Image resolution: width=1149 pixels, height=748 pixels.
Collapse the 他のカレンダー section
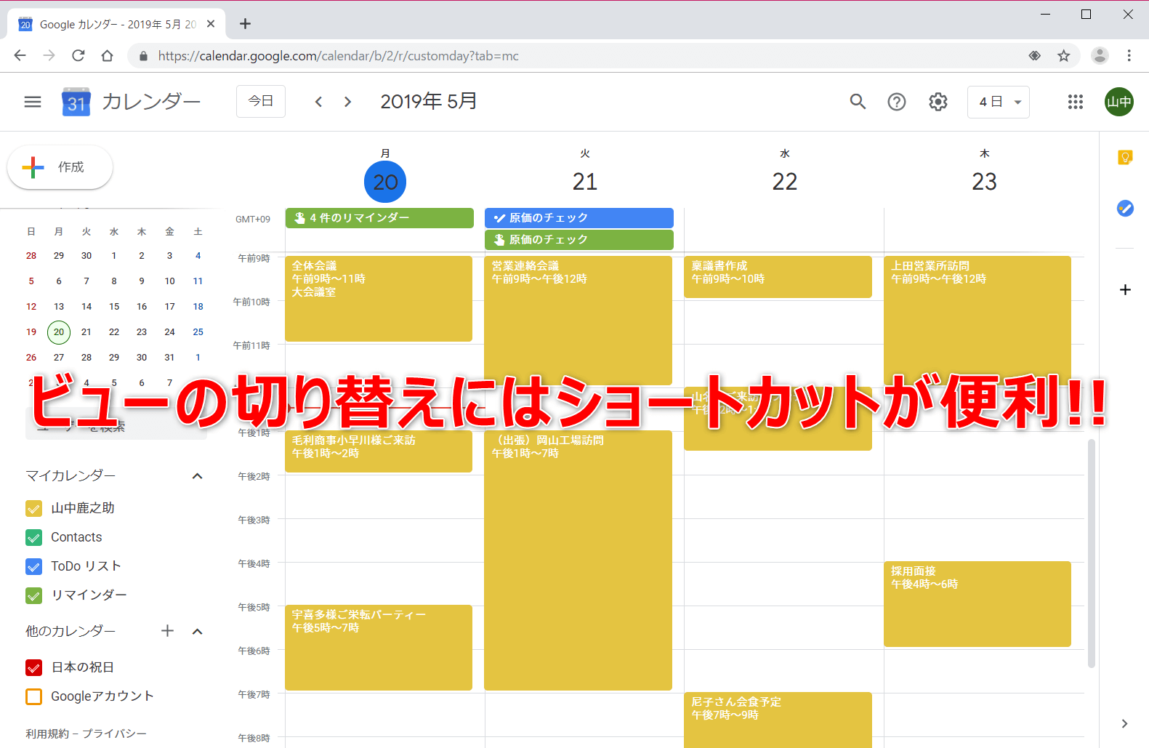(x=197, y=631)
